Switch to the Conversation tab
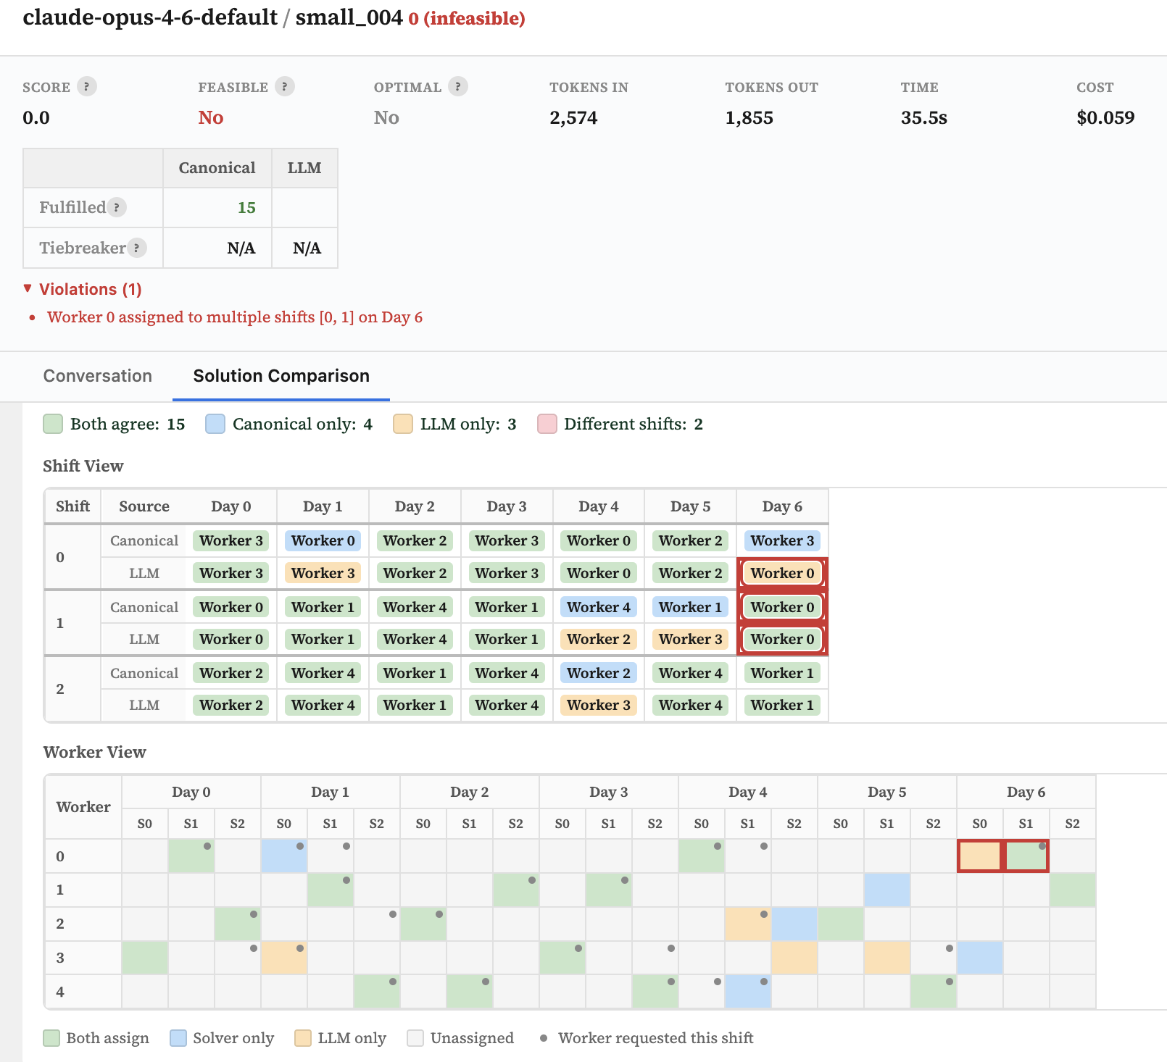The height and width of the screenshot is (1062, 1167). pyautogui.click(x=98, y=376)
